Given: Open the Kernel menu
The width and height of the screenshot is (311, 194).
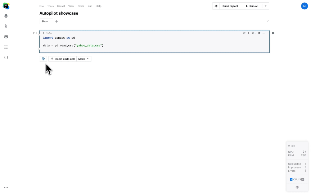Looking at the screenshot, I should [x=61, y=6].
